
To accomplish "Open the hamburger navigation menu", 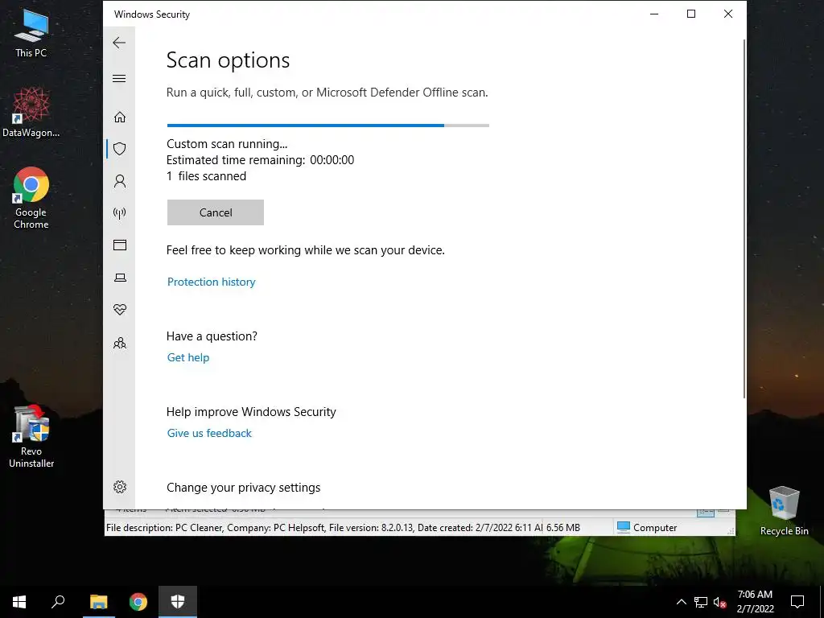I will click(x=119, y=79).
